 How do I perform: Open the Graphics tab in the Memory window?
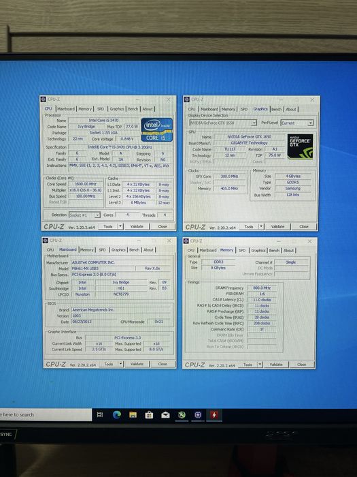(258, 250)
